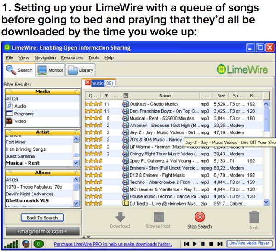Click the Back To Search button
Screen dimensions: 276x252
42,218
